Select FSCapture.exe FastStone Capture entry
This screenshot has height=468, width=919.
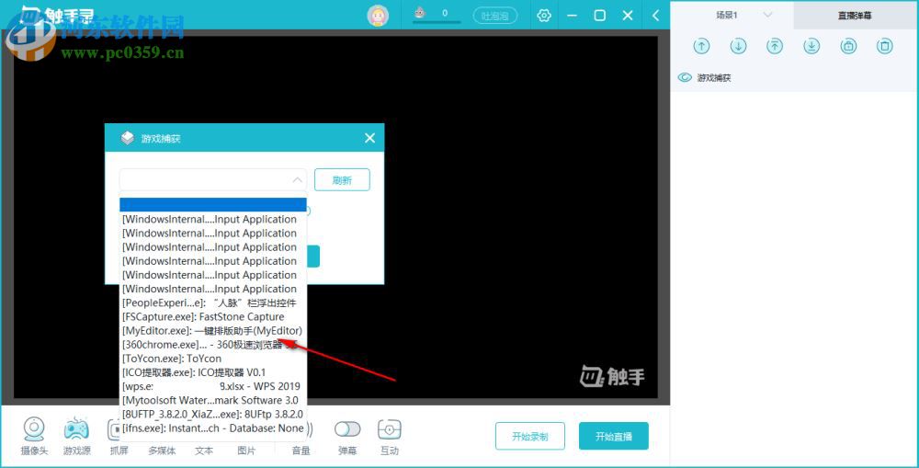[x=213, y=316]
